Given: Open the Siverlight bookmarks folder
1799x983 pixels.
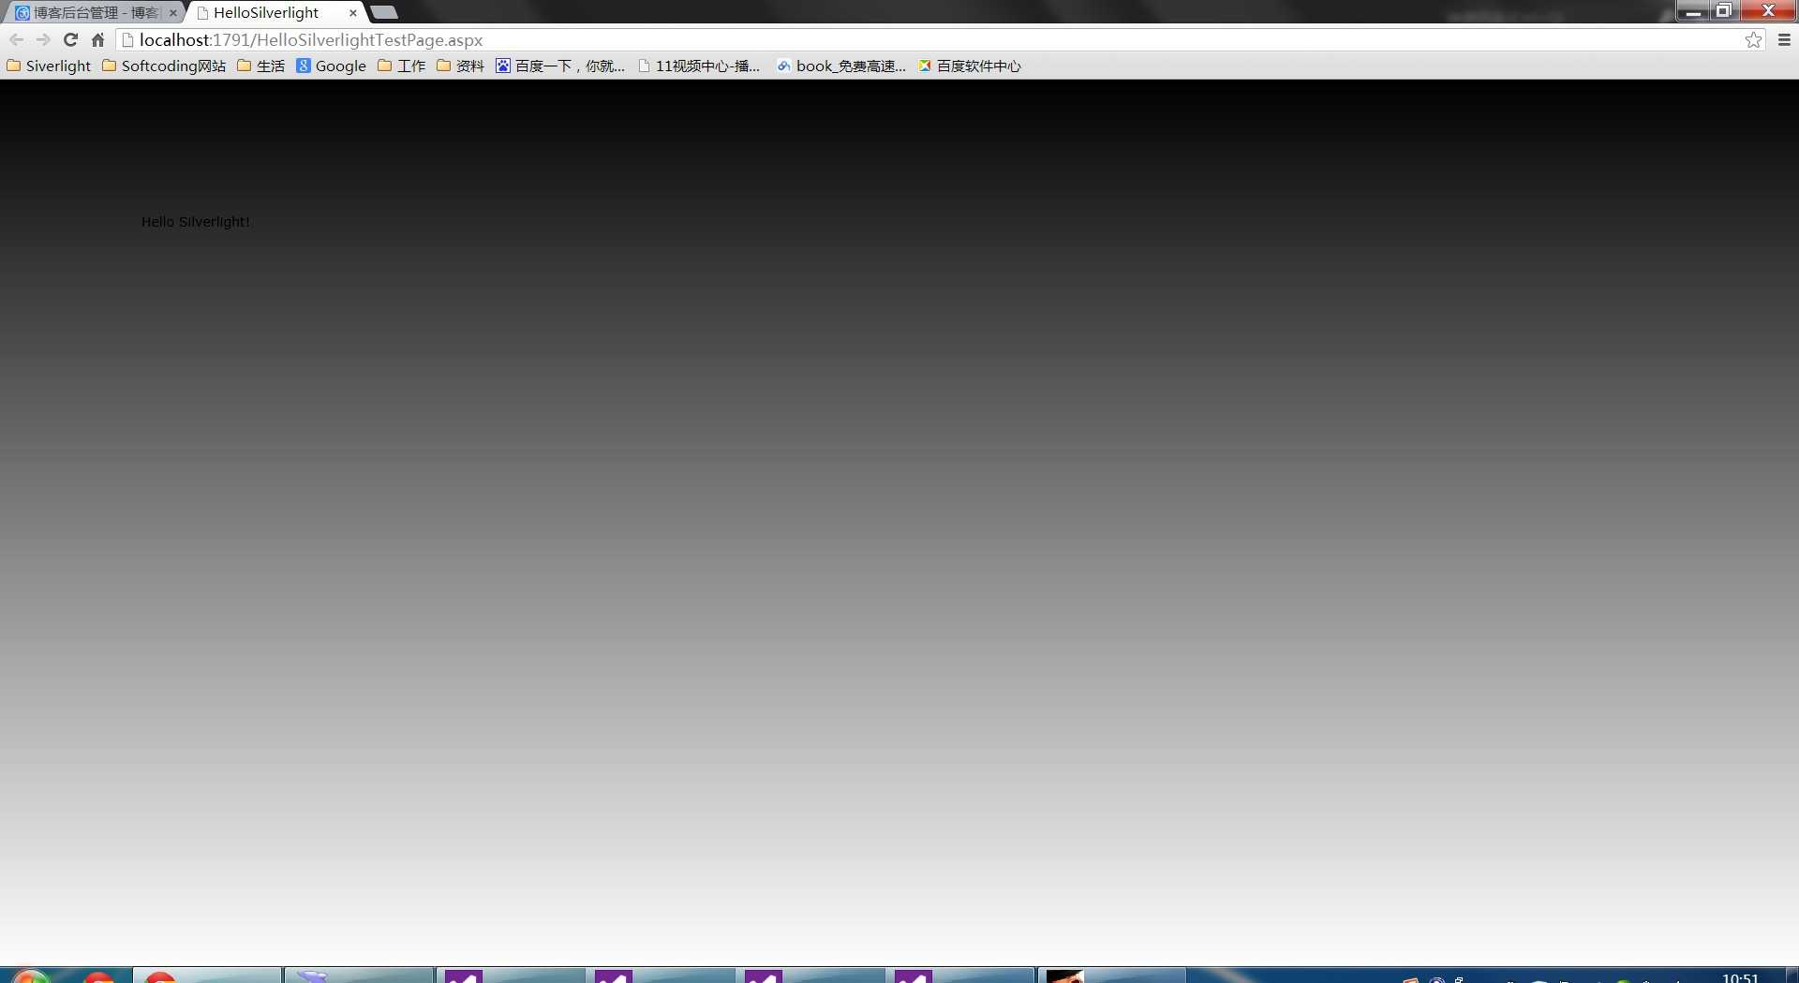Looking at the screenshot, I should pos(49,66).
